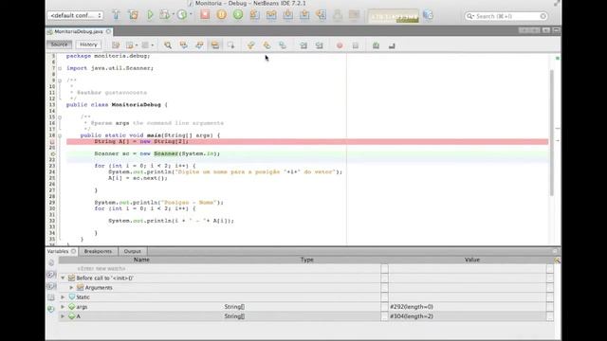The image size is (607, 341).
Task: Click the Stop Macro Recording square icon
Action: pos(356,45)
